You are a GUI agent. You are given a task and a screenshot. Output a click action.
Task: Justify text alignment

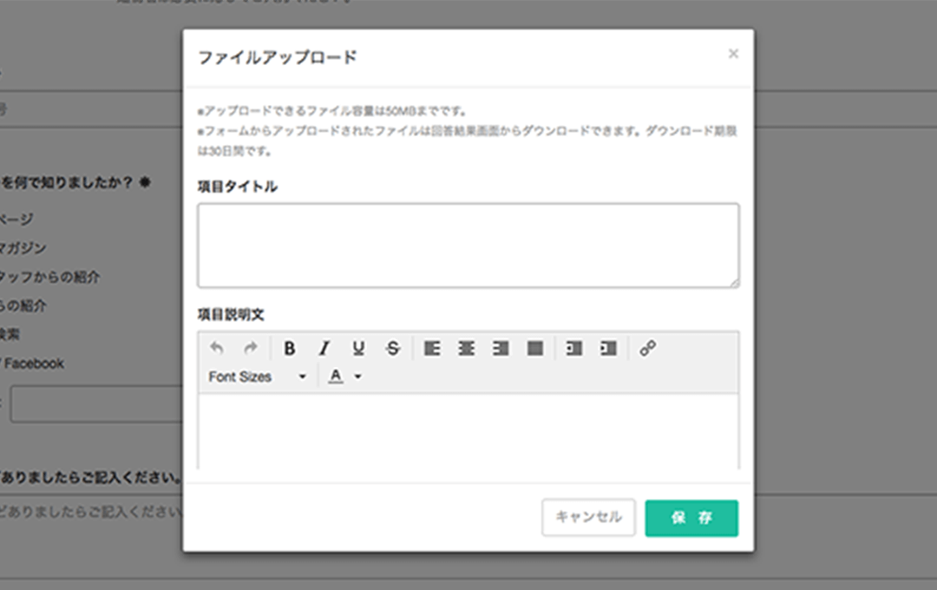point(535,348)
